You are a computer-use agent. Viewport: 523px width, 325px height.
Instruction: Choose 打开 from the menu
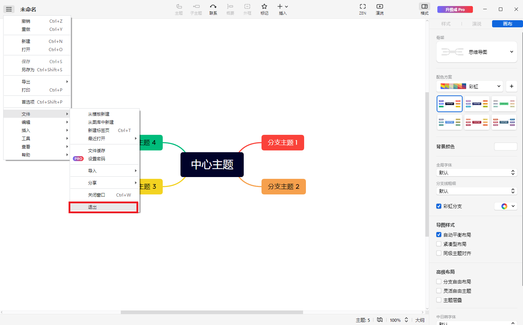coord(37,49)
